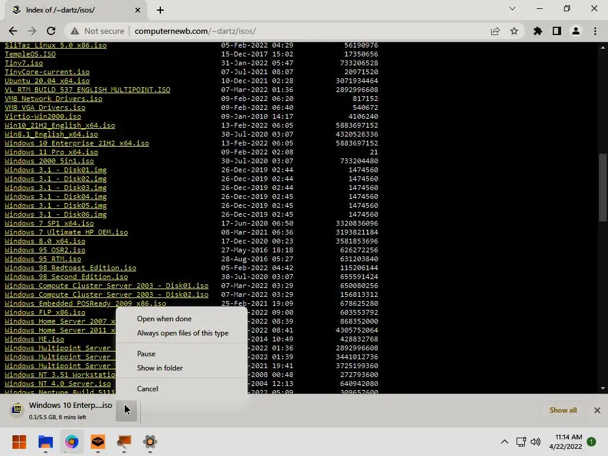Click the page vertical scrollbar thumb

(x=603, y=188)
